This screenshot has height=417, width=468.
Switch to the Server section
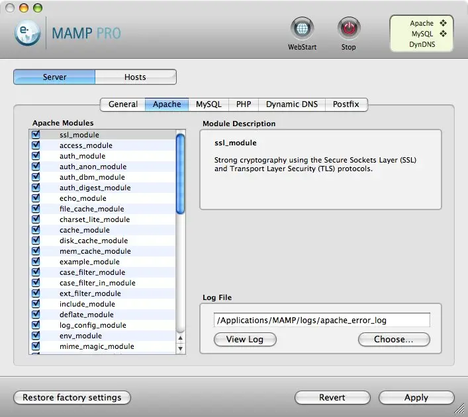(x=54, y=77)
